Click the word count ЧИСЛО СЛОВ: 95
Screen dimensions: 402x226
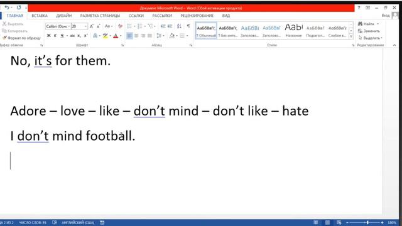click(33, 222)
